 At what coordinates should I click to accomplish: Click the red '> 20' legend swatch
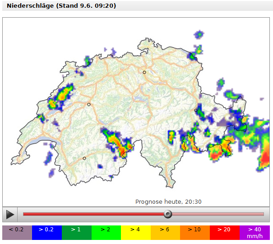(x=224, y=232)
